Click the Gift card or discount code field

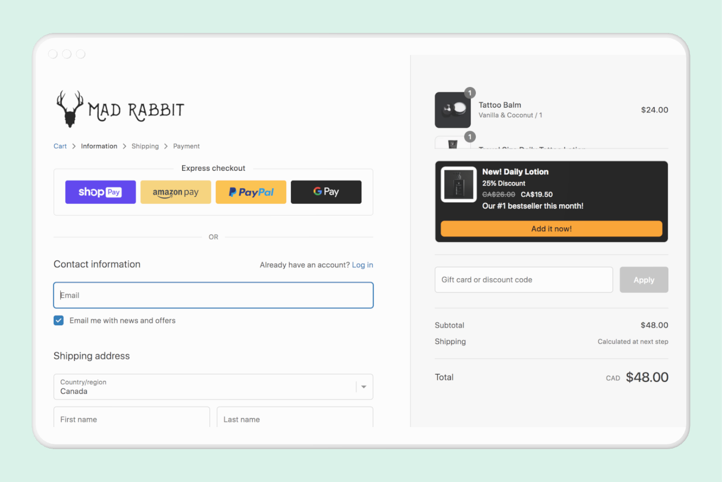click(x=524, y=280)
